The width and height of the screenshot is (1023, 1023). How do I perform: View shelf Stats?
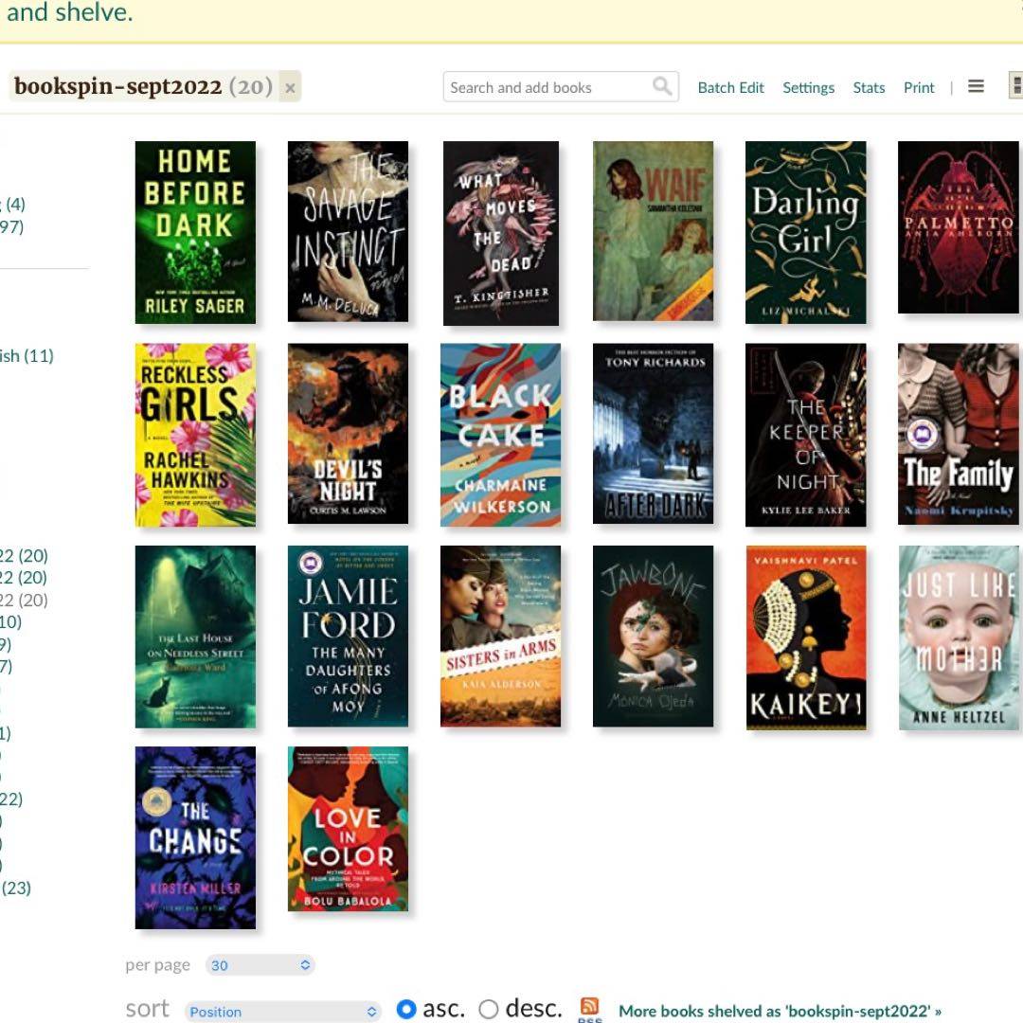click(x=869, y=87)
